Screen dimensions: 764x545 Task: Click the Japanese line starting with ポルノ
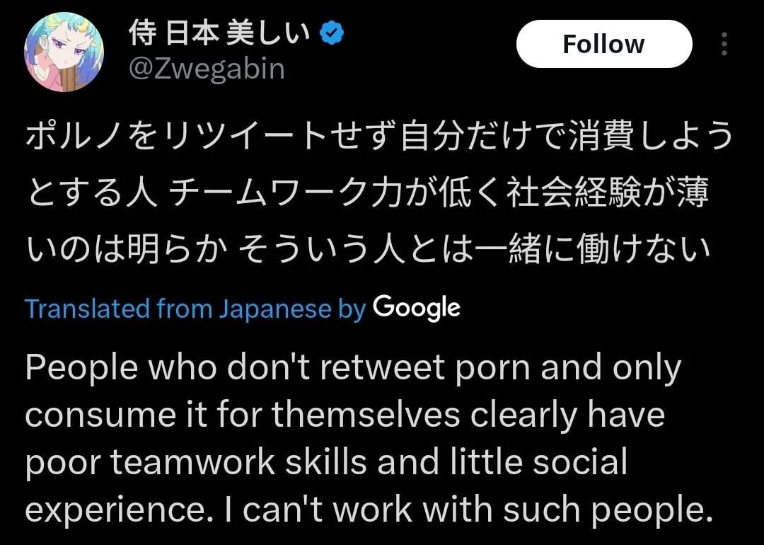tap(379, 138)
